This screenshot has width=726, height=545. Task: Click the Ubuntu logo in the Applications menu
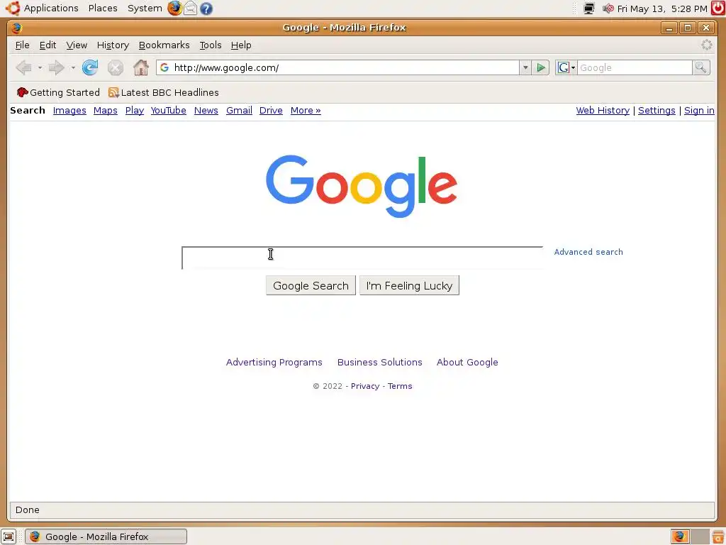(13, 8)
